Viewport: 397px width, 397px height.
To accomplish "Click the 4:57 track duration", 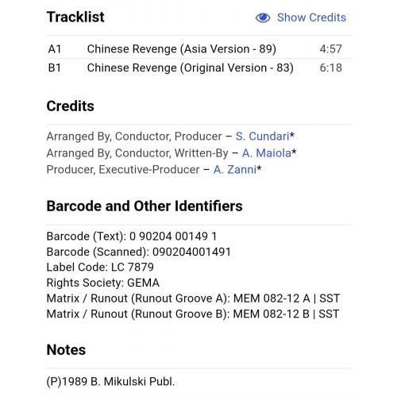I will coord(330,49).
